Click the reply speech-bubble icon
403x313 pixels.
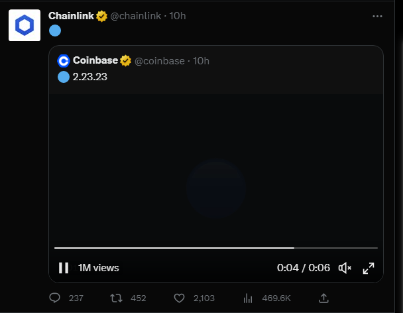pos(54,298)
